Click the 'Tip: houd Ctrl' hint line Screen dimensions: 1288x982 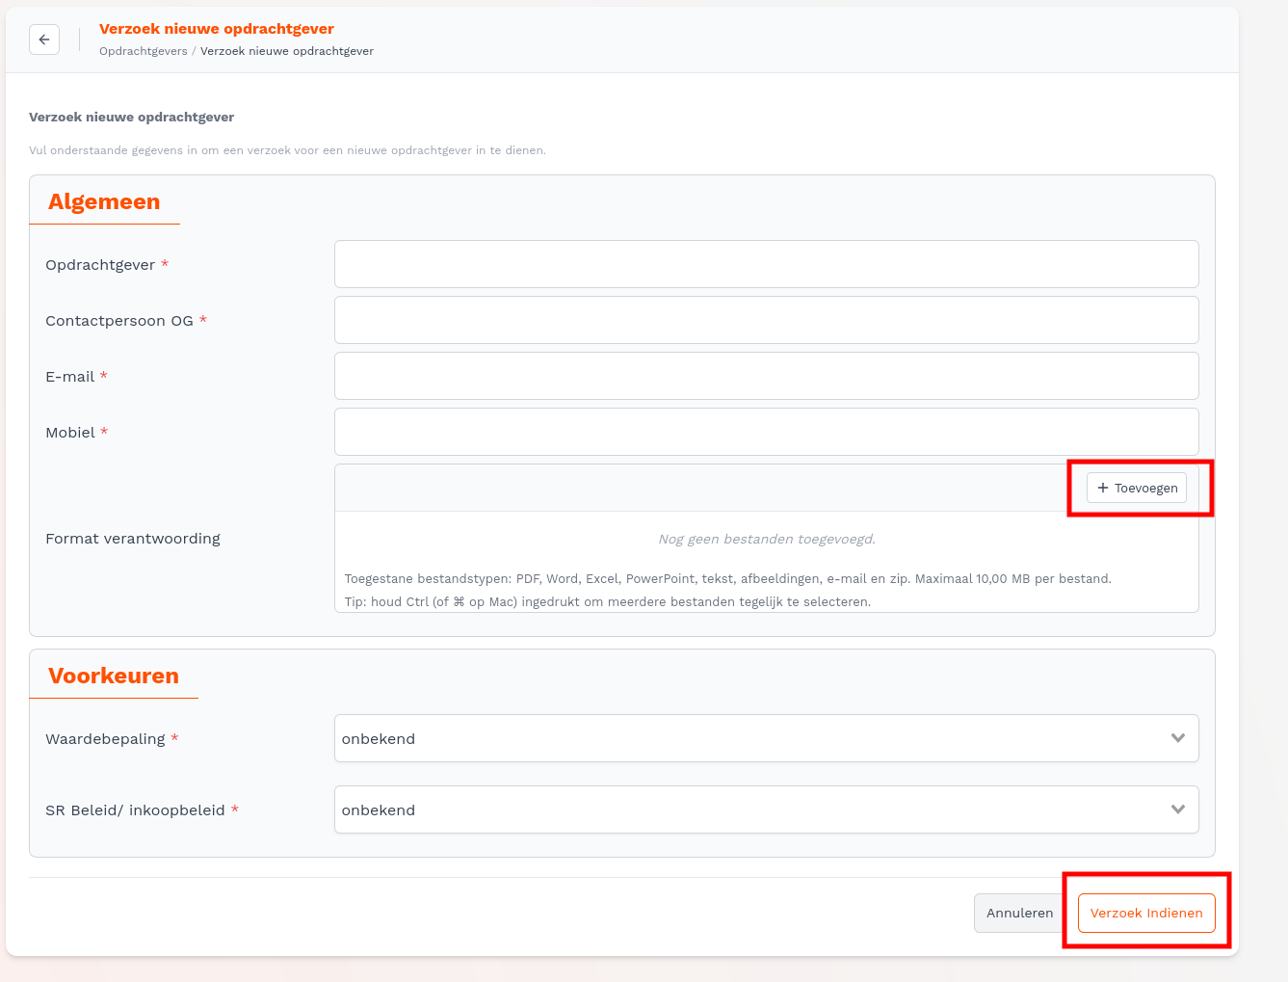click(608, 602)
